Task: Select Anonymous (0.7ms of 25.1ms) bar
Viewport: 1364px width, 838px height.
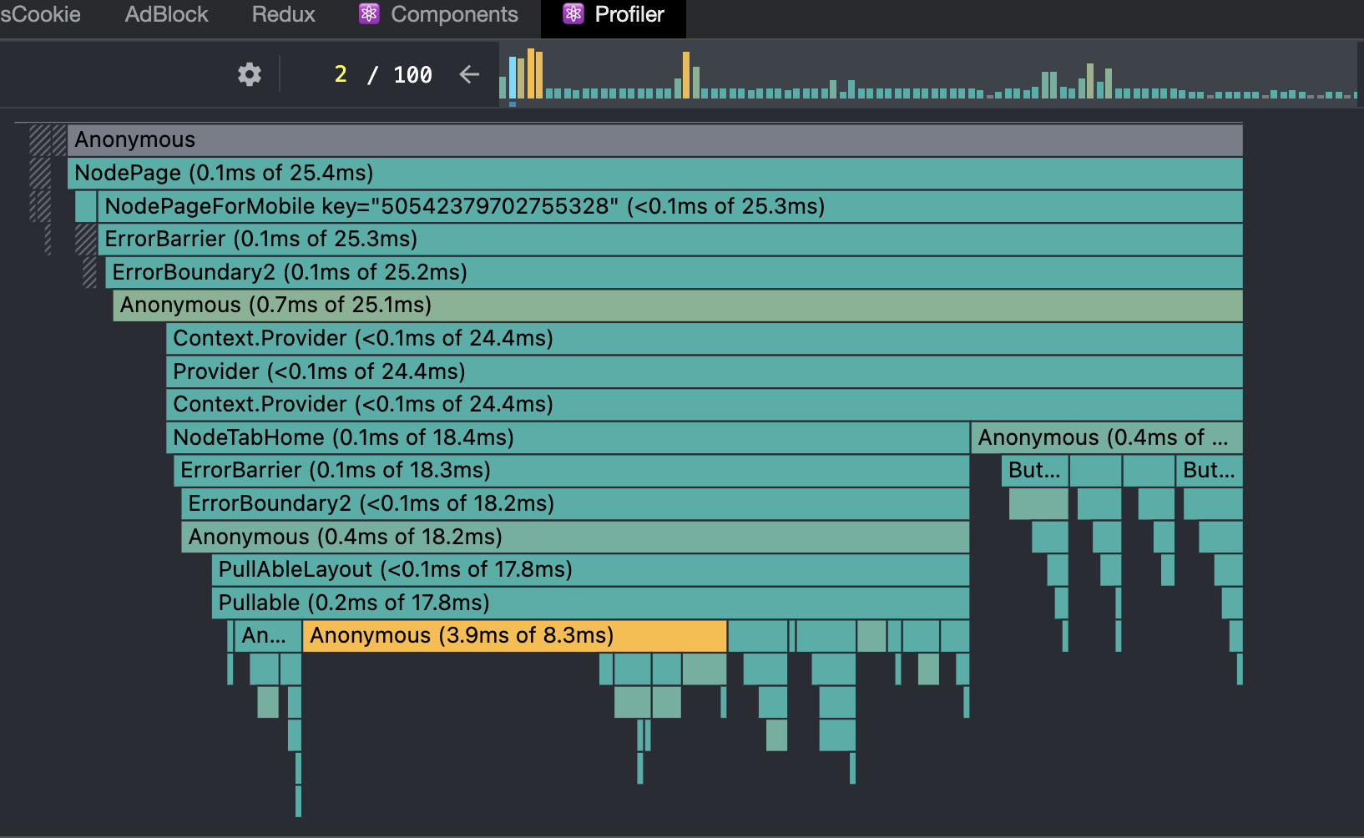Action: (678, 305)
